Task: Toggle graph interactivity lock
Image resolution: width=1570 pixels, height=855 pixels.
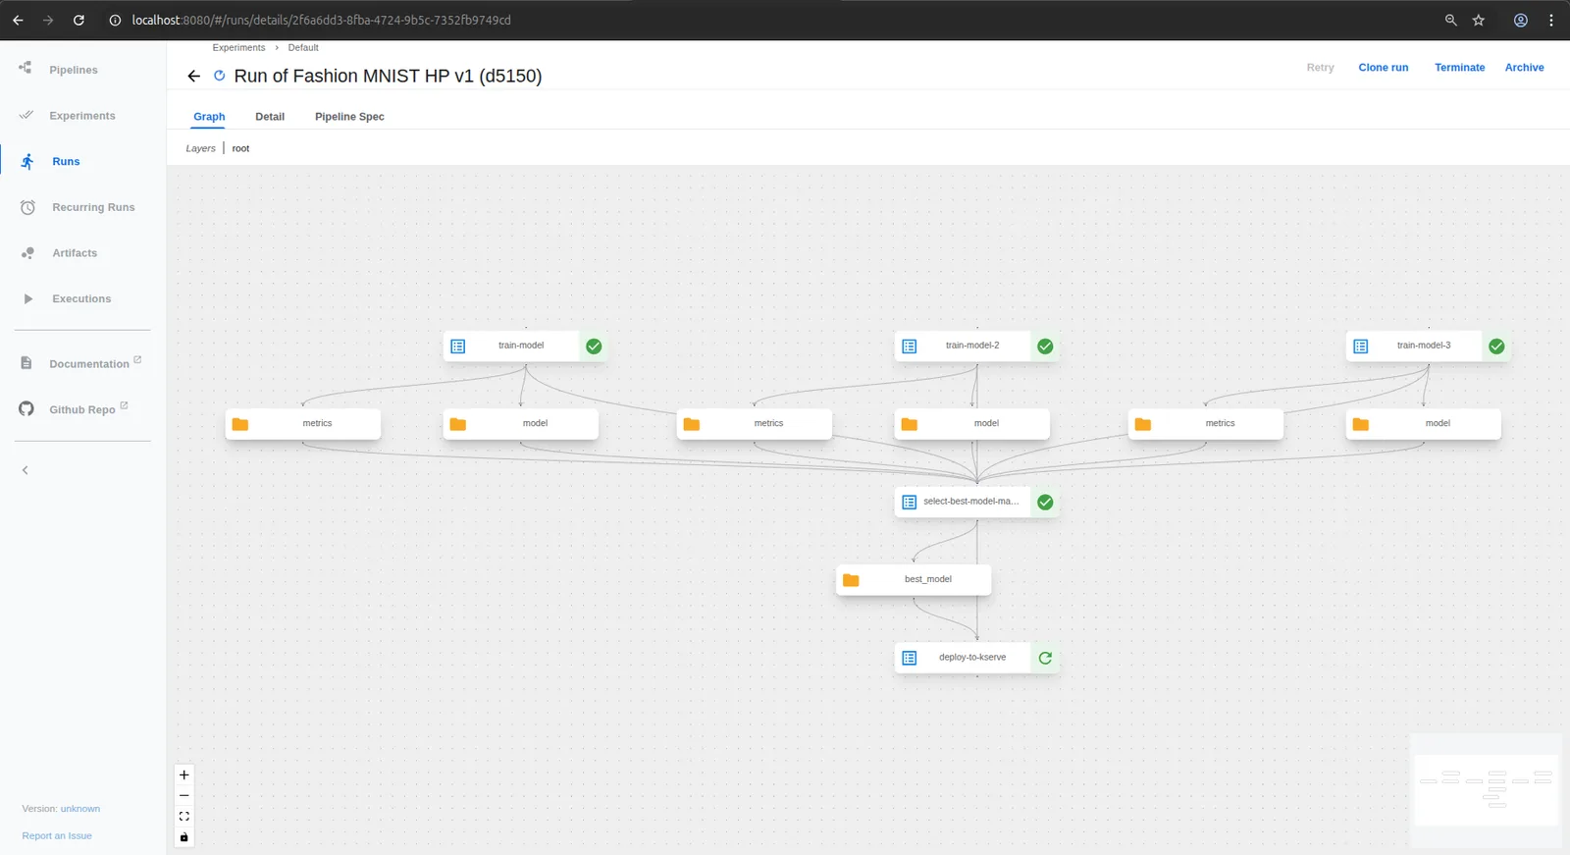Action: click(183, 837)
